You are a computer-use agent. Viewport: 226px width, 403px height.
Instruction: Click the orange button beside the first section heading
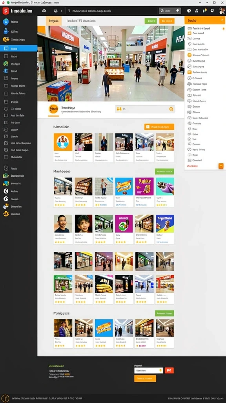click(159, 127)
